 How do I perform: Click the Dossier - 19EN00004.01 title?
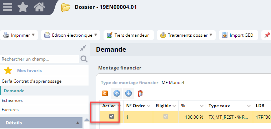[106, 7]
